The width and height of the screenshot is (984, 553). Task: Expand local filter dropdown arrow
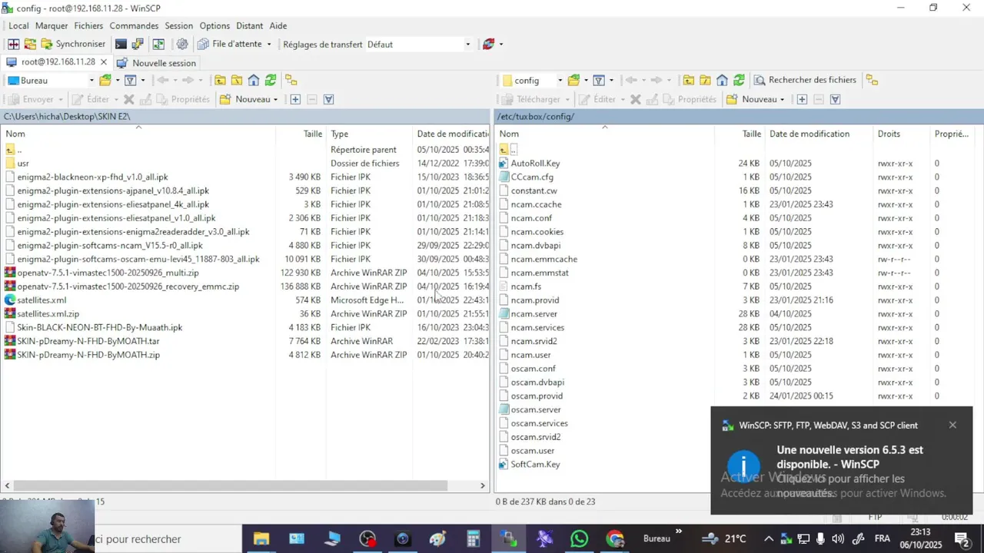142,80
